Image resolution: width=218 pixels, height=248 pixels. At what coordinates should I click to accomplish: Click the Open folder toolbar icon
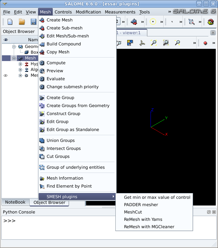click(x=22, y=22)
